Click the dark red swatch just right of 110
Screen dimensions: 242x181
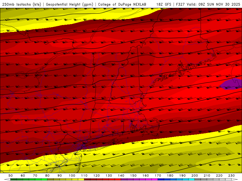(x=87, y=179)
